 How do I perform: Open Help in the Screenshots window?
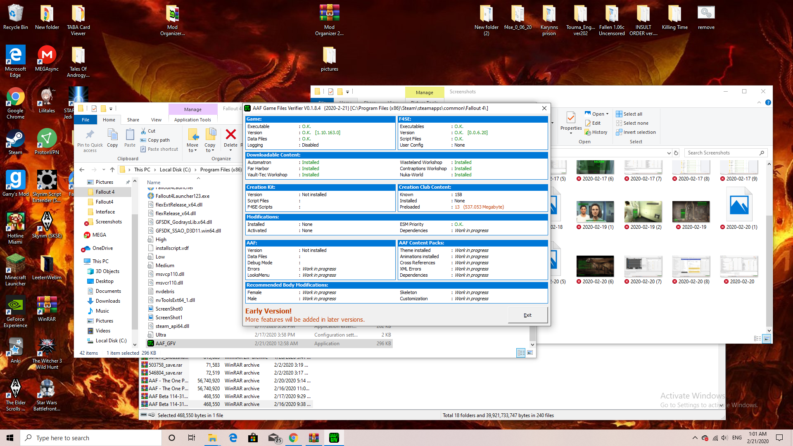coord(768,102)
